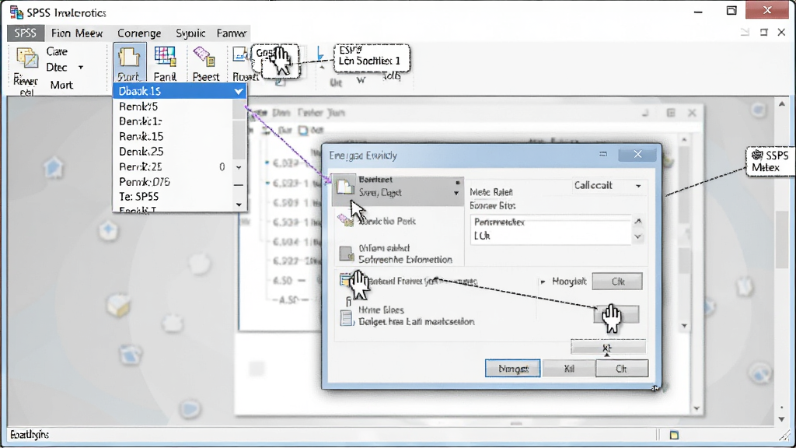Select the Ohfam eabhcl Sefrreenhe entry

(405, 254)
